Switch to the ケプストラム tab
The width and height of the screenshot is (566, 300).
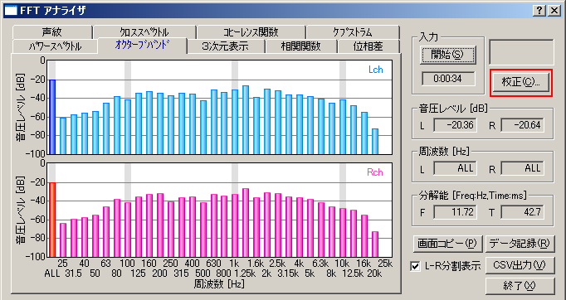[x=353, y=32]
